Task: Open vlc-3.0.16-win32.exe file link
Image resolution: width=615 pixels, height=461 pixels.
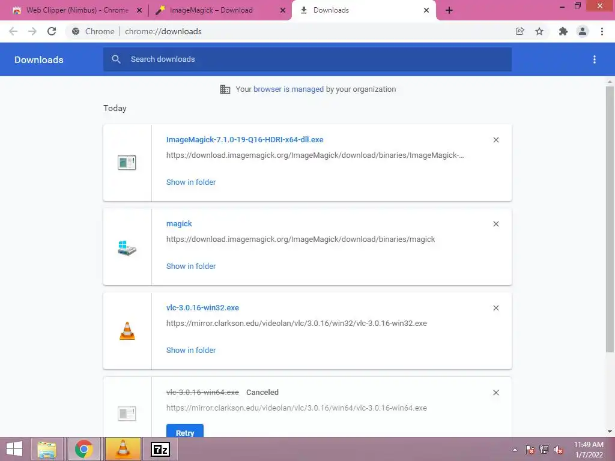Action: click(x=202, y=308)
